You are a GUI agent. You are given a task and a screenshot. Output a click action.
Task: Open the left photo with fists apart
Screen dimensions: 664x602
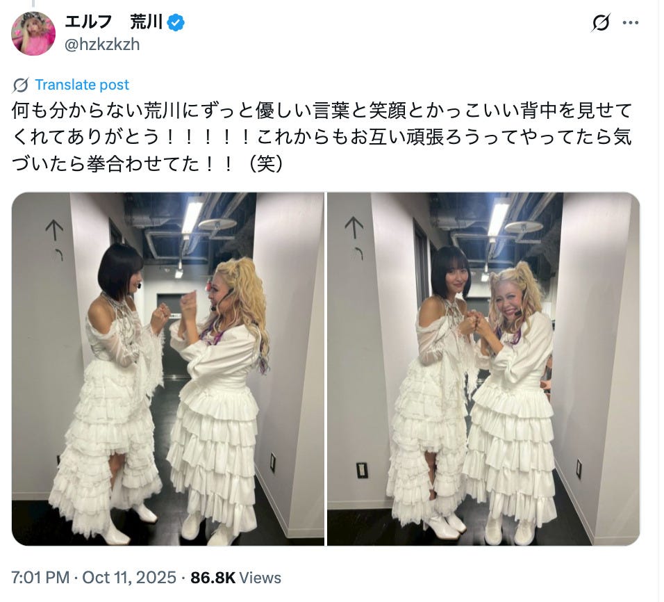pyautogui.click(x=168, y=369)
